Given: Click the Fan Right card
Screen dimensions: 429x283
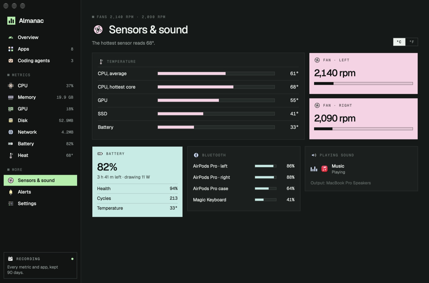Looking at the screenshot, I should (363, 119).
